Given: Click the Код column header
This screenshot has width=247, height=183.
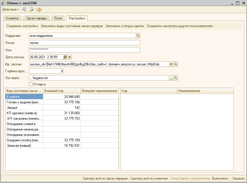Looking at the screenshot, I should coord(149,91).
